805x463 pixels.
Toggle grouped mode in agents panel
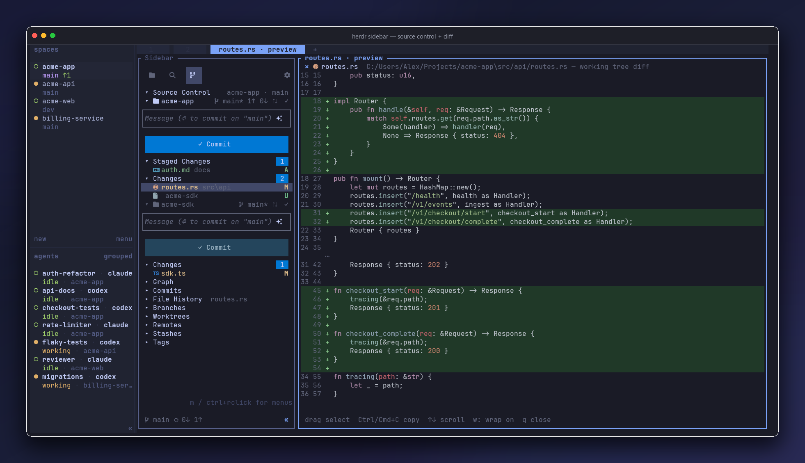point(118,256)
